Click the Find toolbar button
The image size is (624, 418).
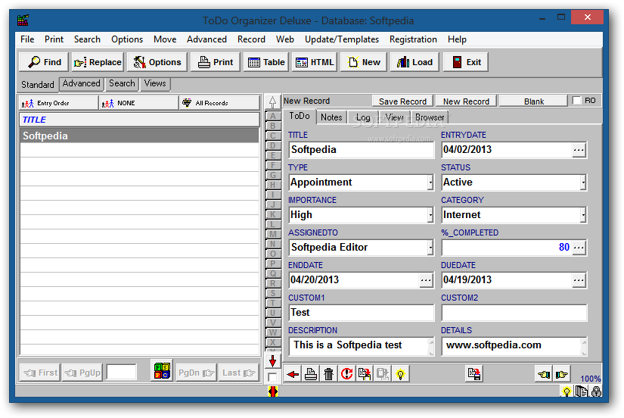coord(44,62)
